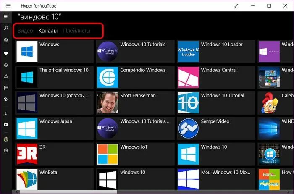
Task: Click the Windows 10 Tutorials... truncated title
Action: (x=144, y=121)
